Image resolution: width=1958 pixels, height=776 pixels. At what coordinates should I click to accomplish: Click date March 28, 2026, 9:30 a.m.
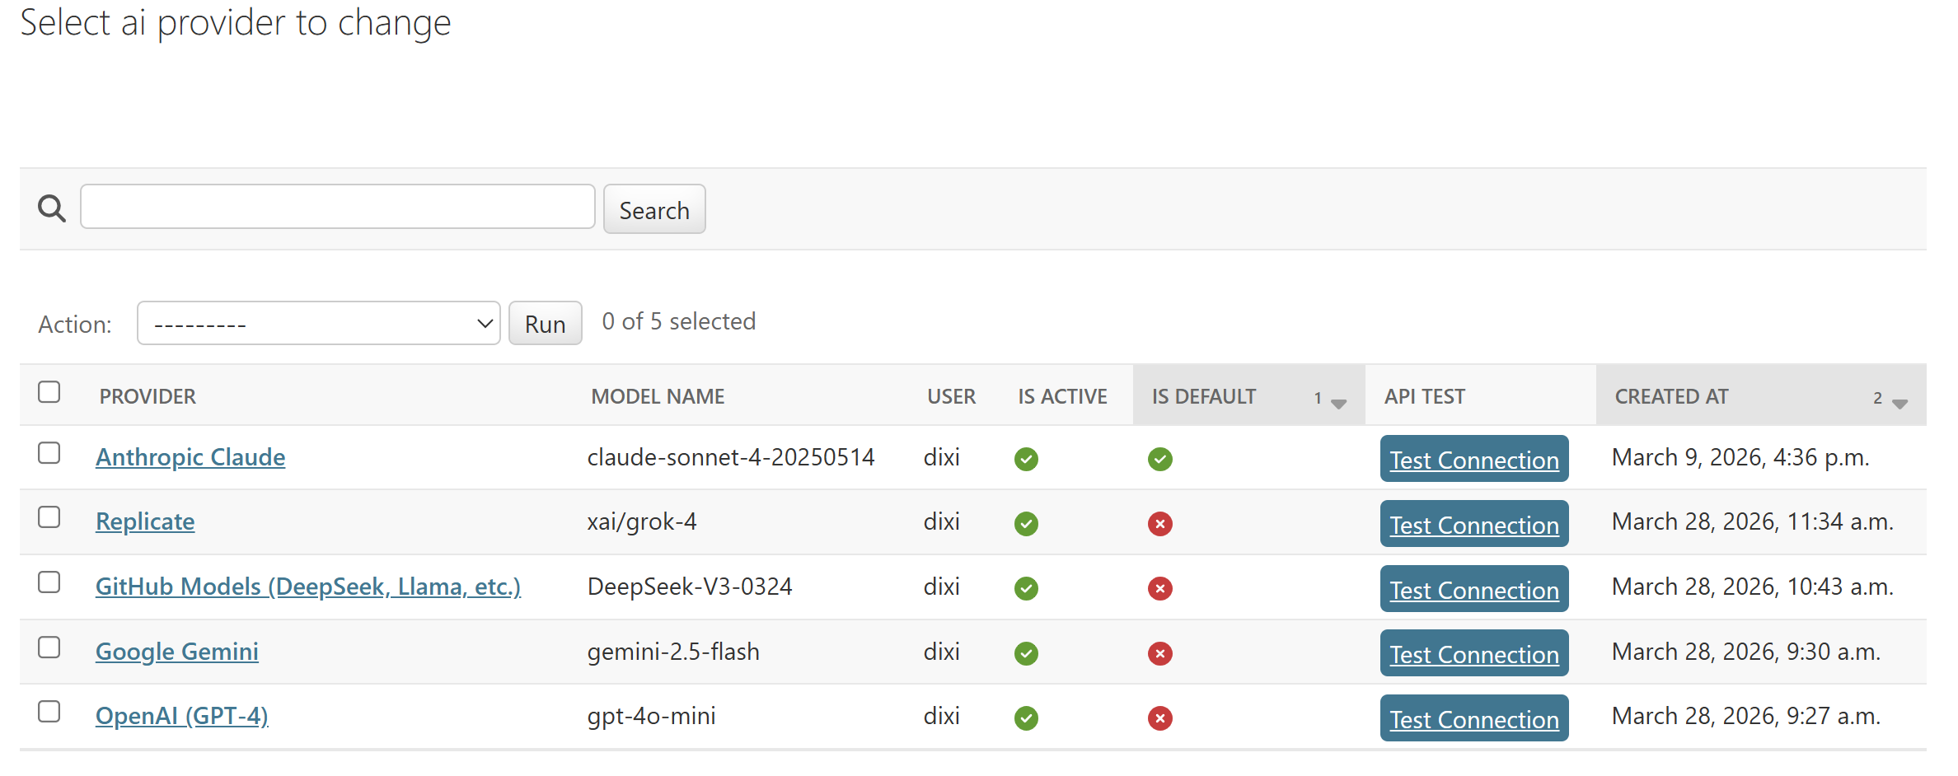[1746, 652]
